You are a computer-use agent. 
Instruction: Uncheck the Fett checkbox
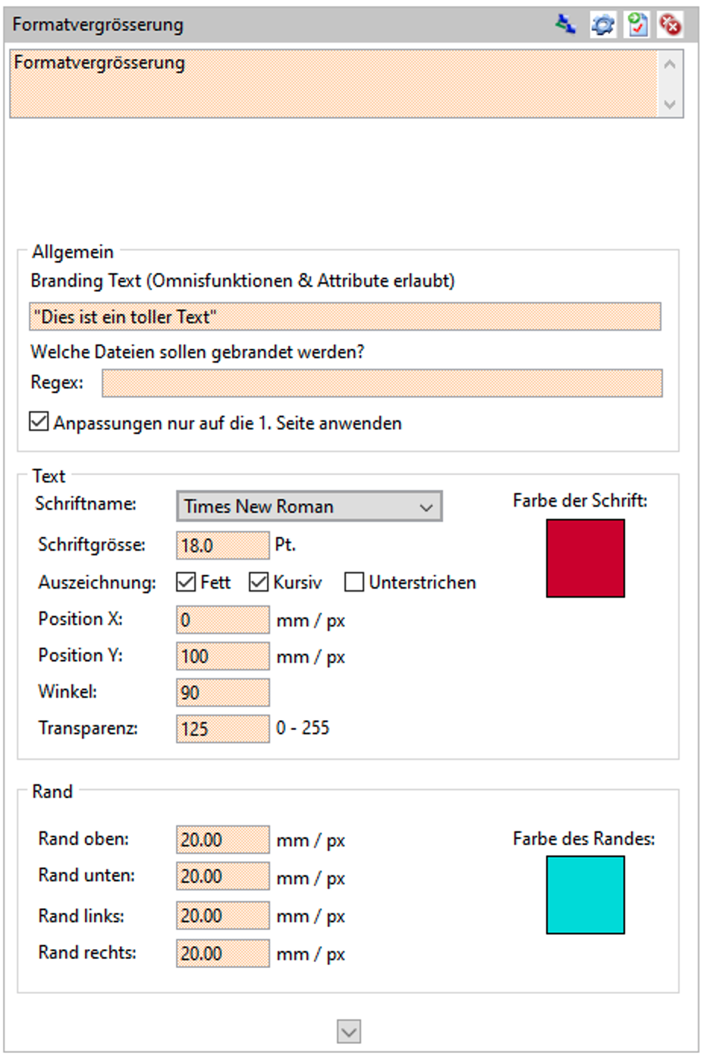click(x=186, y=582)
